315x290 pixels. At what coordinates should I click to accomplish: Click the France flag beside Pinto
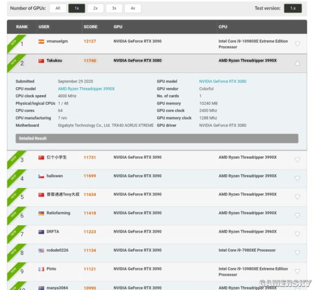tap(41, 269)
